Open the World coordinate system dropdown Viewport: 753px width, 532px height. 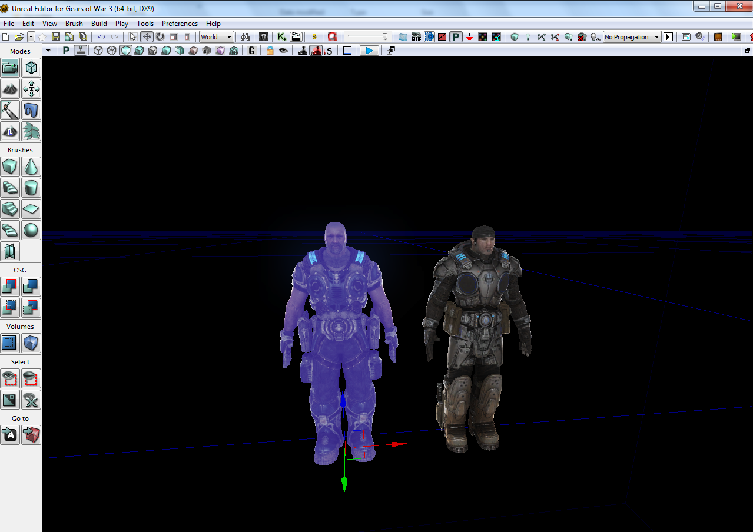point(216,37)
